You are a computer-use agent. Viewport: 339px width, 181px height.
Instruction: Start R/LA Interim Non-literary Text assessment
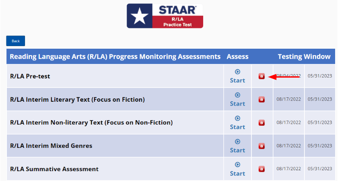237,123
